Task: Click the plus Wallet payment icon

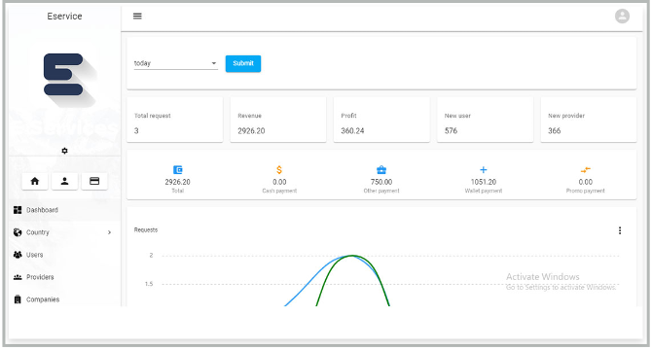Action: click(484, 170)
